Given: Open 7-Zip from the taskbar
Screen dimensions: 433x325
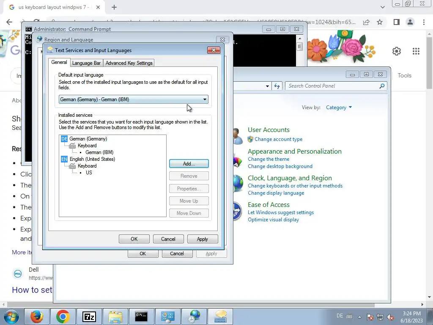Looking at the screenshot, I should coord(89,317).
